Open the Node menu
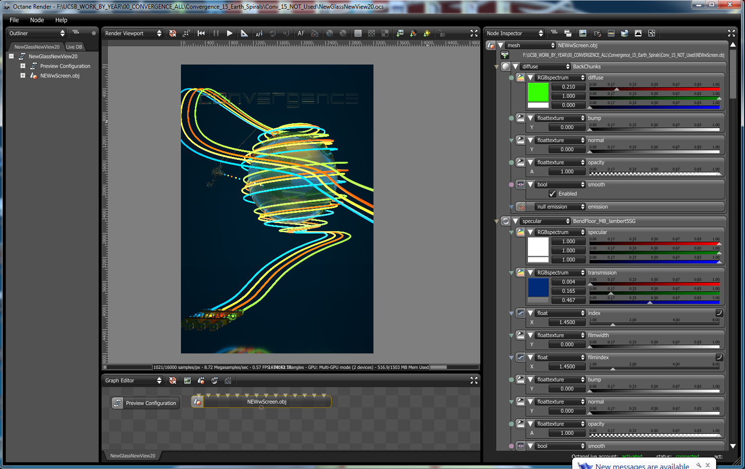Viewport: 745px width, 469px height. [37, 20]
